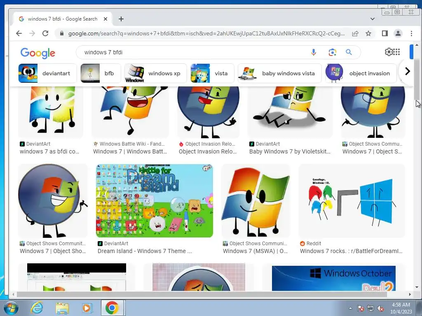This screenshot has height=316, width=422.
Task: Submit search with magnifying glass icon
Action: 349,52
